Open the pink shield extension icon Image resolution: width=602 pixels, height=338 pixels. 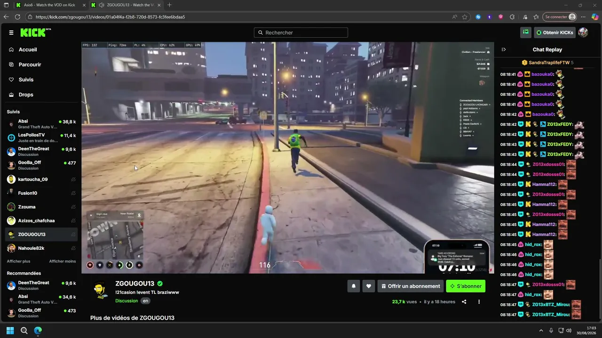[500, 17]
